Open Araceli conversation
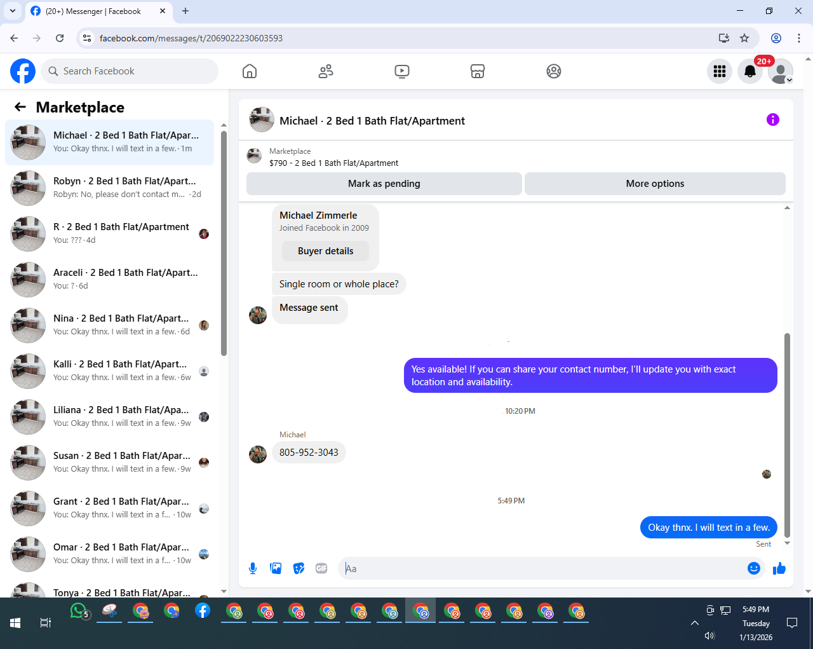Viewport: 813px width, 649px height. point(110,279)
